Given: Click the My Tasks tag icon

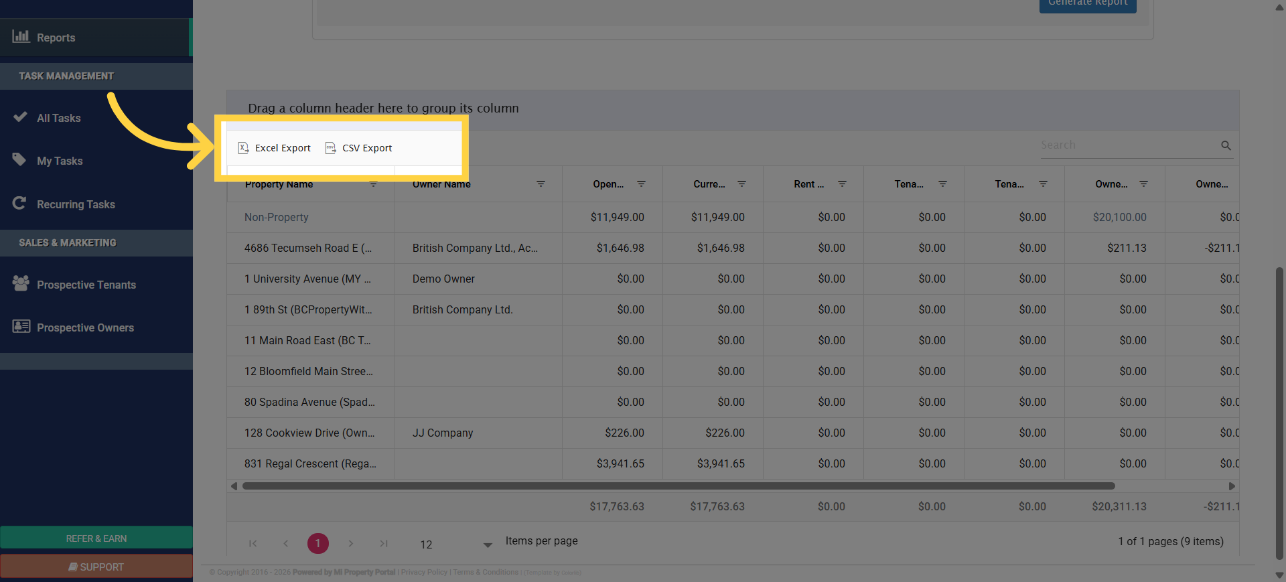Looking at the screenshot, I should (x=19, y=159).
